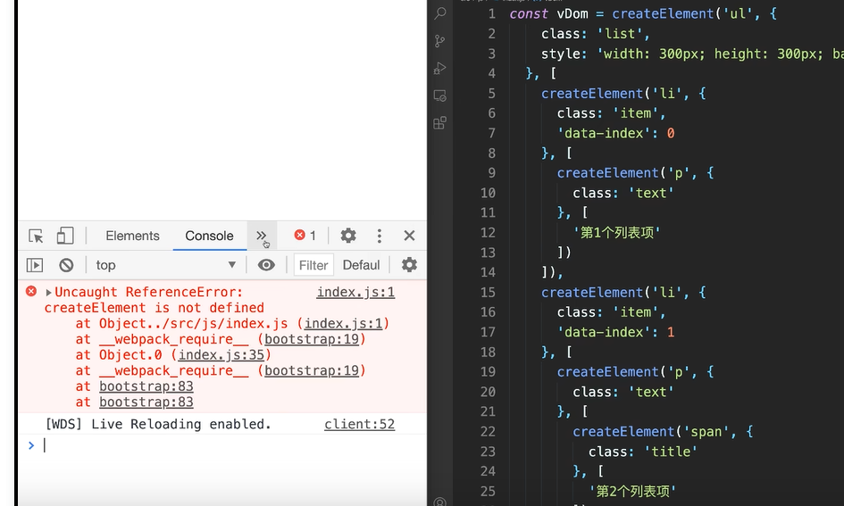This screenshot has width=844, height=506.
Task: Activate the DevTools inspect element picker
Action: pyautogui.click(x=36, y=236)
